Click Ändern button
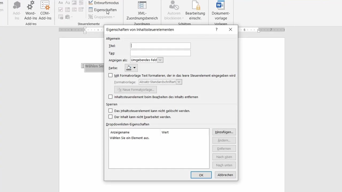342x192 pixels. (224, 140)
